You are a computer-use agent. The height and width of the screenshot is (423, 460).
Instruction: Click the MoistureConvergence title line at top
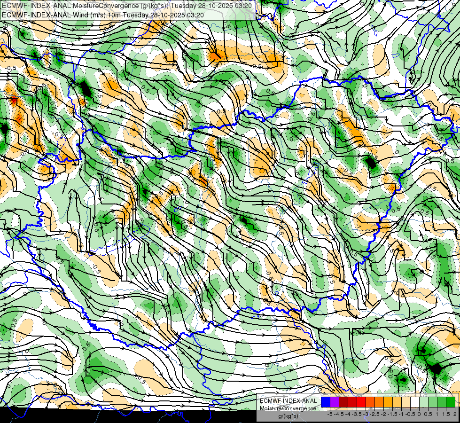pyautogui.click(x=126, y=5)
